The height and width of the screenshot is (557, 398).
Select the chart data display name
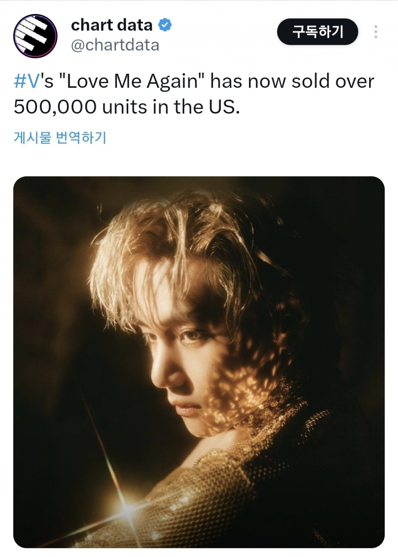pyautogui.click(x=112, y=25)
